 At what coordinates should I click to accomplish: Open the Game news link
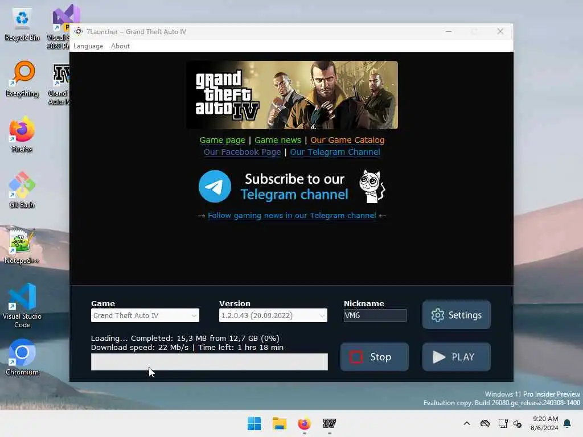pos(278,140)
